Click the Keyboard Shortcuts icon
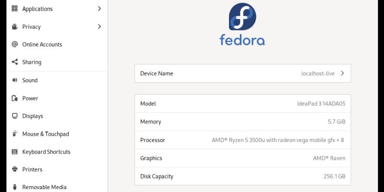This screenshot has width=384, height=192. tap(14, 152)
